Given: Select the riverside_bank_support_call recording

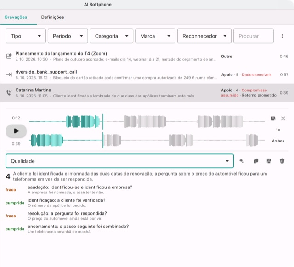Looking at the screenshot, I should tap(147, 74).
